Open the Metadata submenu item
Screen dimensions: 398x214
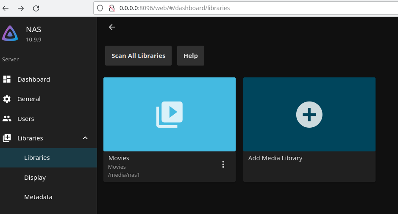click(x=38, y=197)
